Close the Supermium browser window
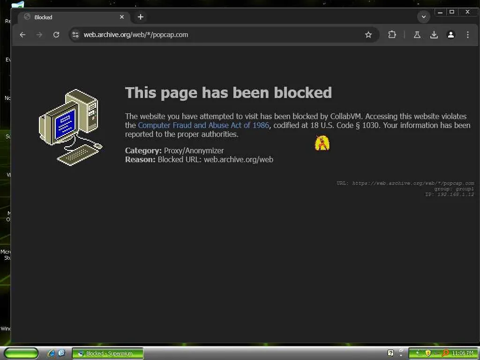 (467, 12)
